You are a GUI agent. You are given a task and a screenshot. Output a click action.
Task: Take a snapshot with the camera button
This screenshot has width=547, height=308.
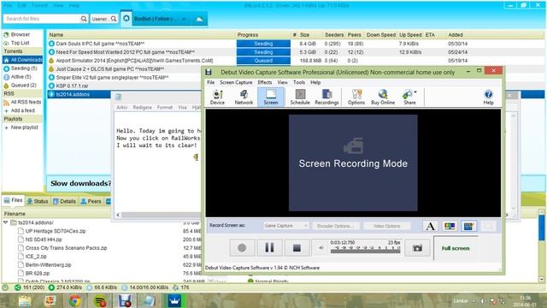tap(417, 248)
